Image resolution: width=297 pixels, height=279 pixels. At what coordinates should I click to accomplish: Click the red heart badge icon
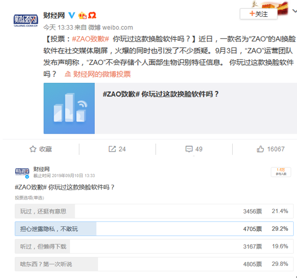(x=92, y=16)
